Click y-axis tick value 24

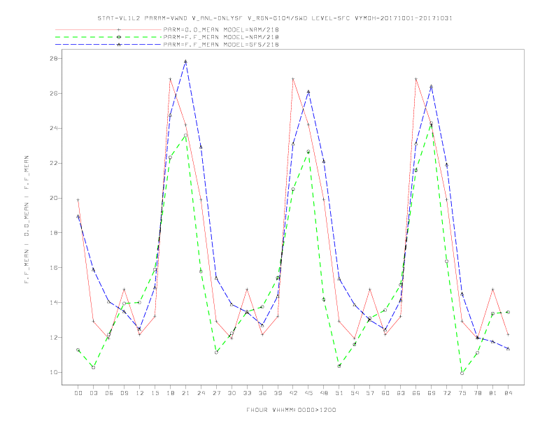[x=53, y=128]
